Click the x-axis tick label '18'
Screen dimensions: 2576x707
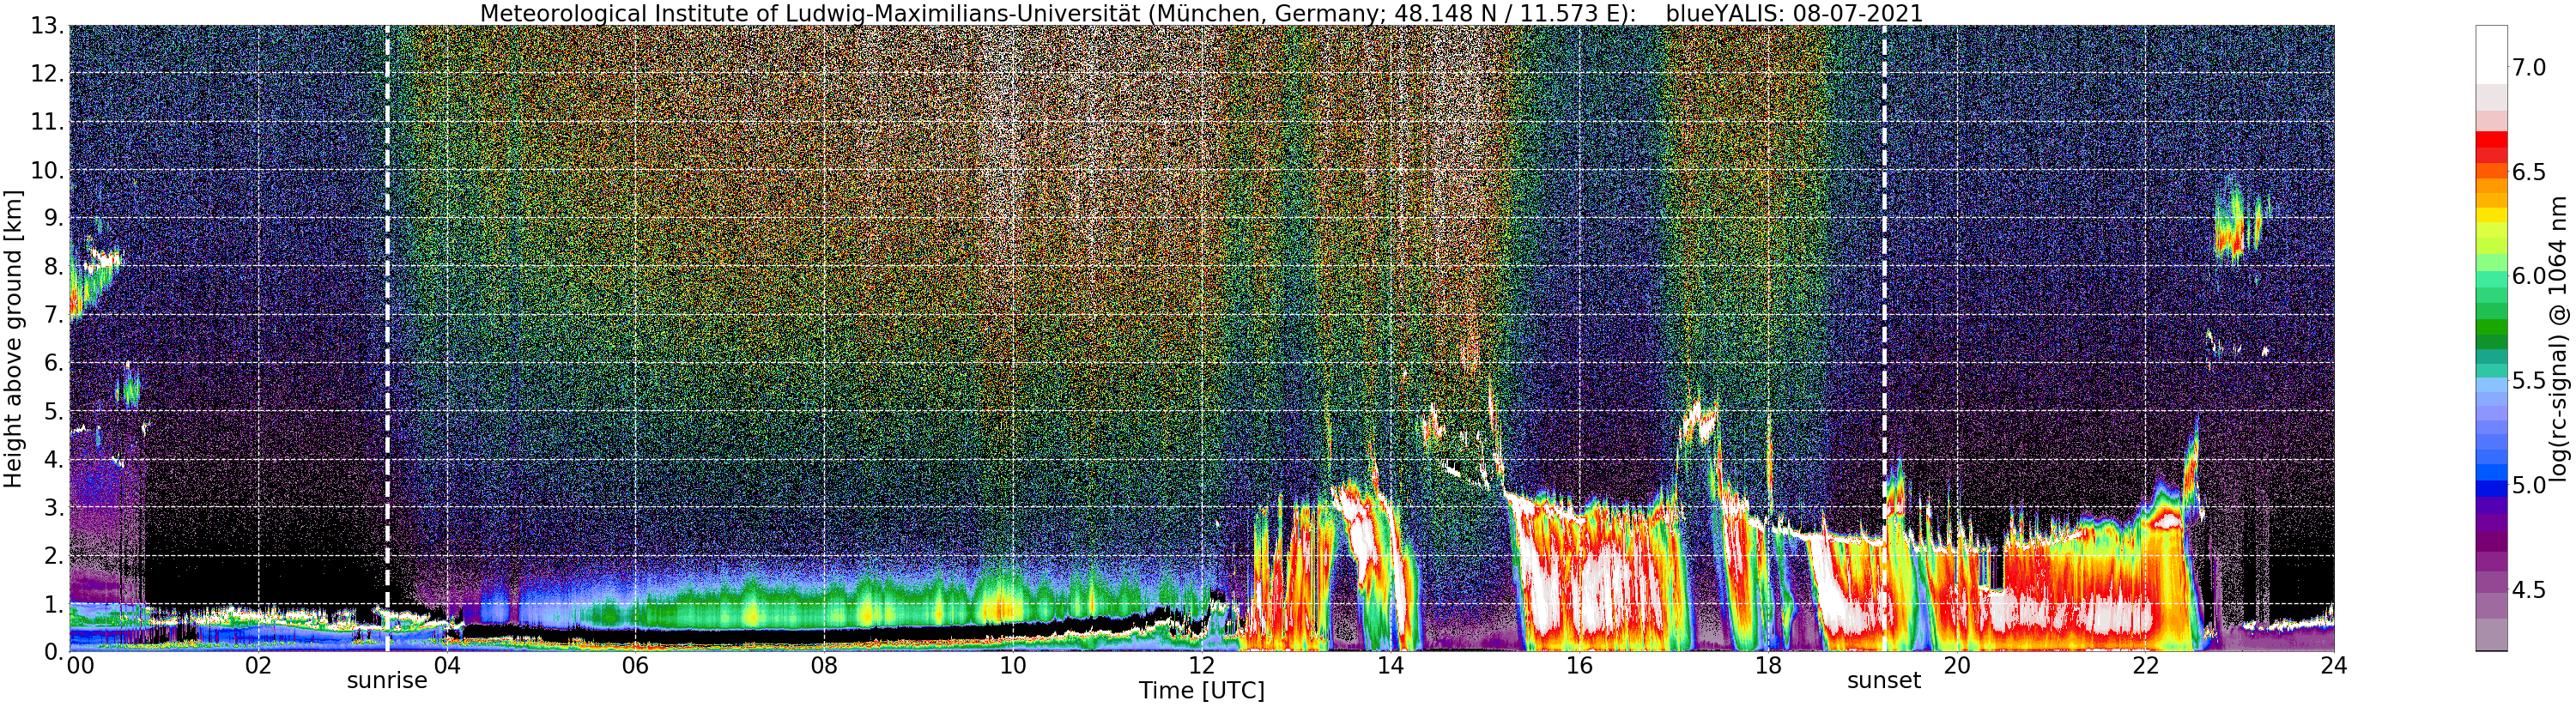1768,666
